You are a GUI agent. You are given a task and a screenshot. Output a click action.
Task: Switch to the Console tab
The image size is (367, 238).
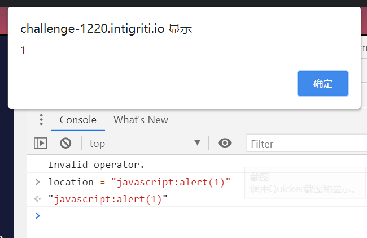pyautogui.click(x=78, y=120)
